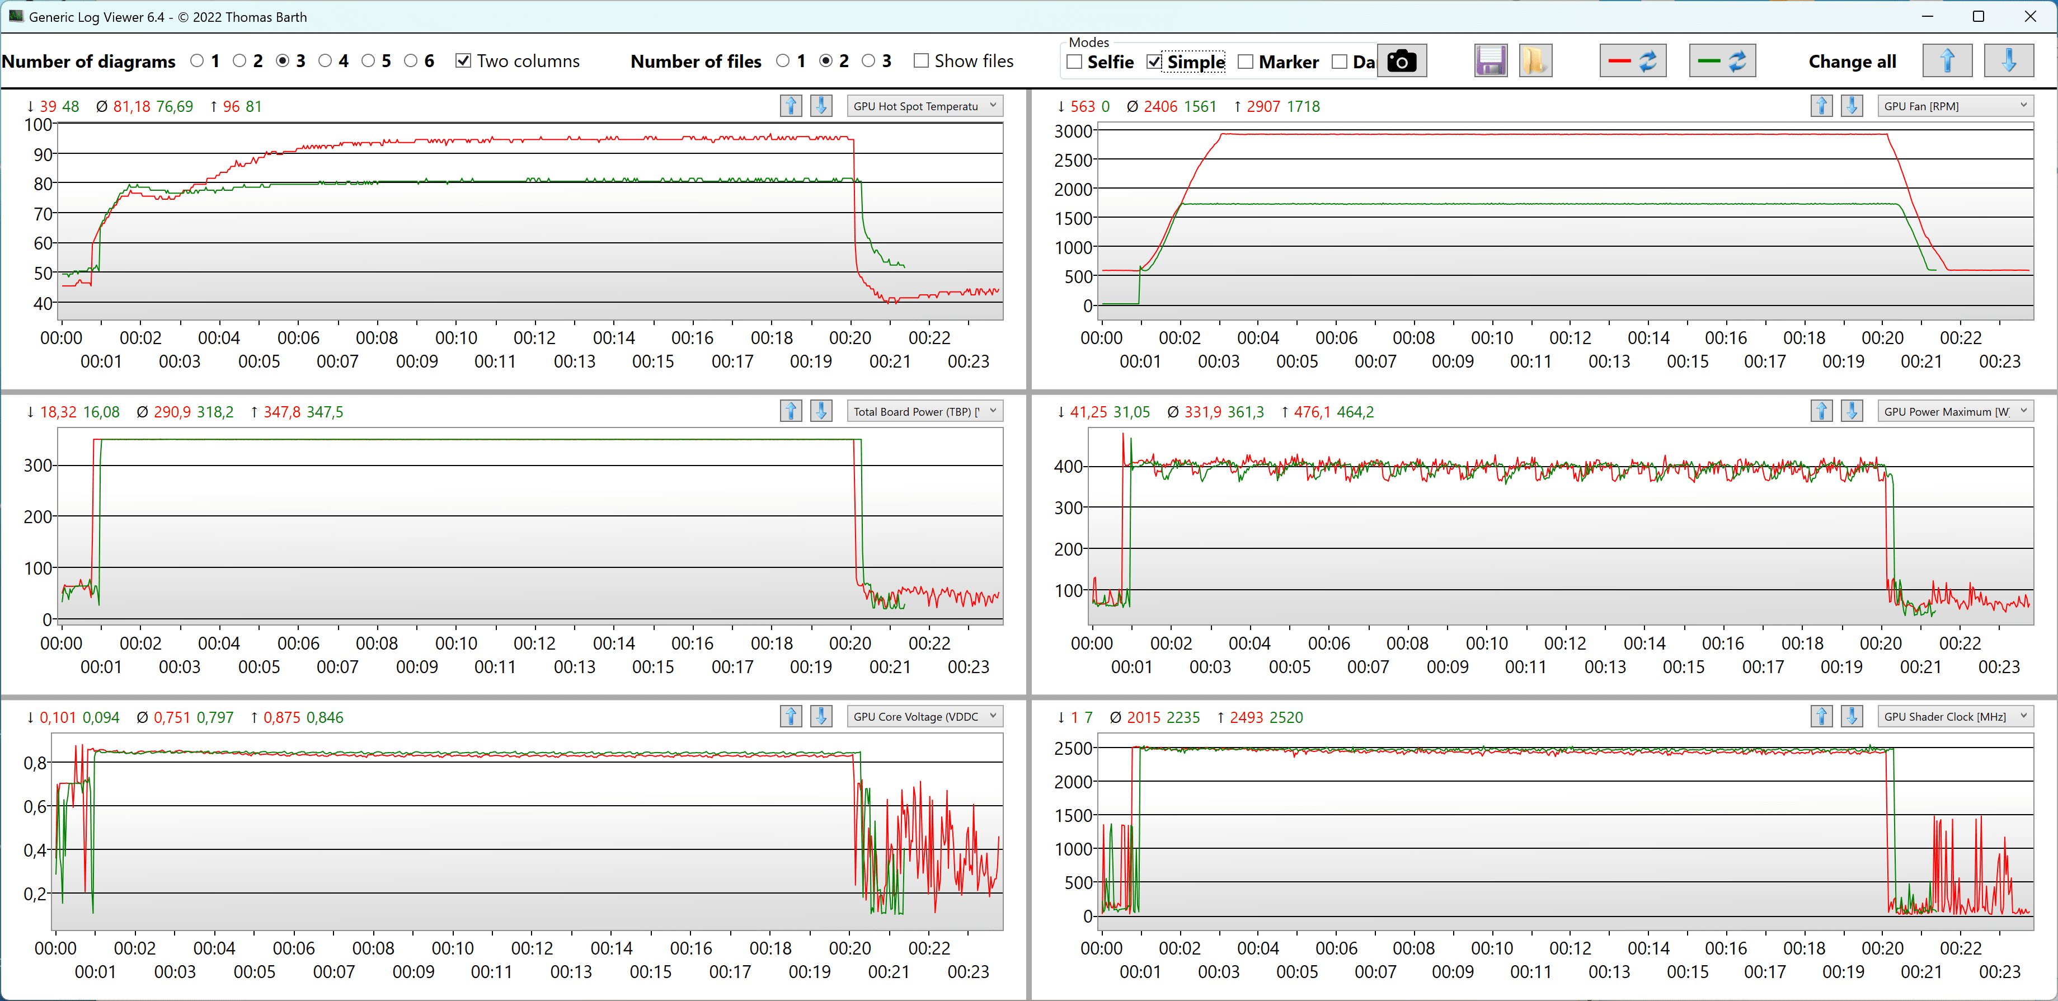The height and width of the screenshot is (1001, 2058).
Task: Click up arrow beside GPU Shader Clock
Action: pos(1821,716)
